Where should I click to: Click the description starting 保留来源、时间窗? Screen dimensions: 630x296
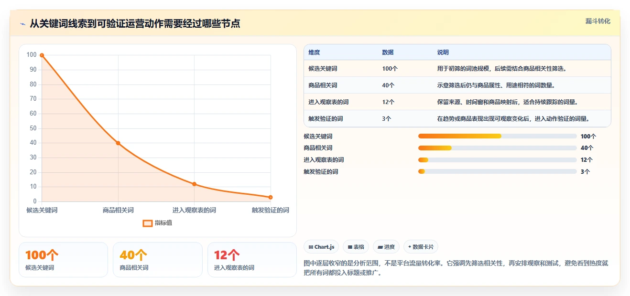coord(508,102)
